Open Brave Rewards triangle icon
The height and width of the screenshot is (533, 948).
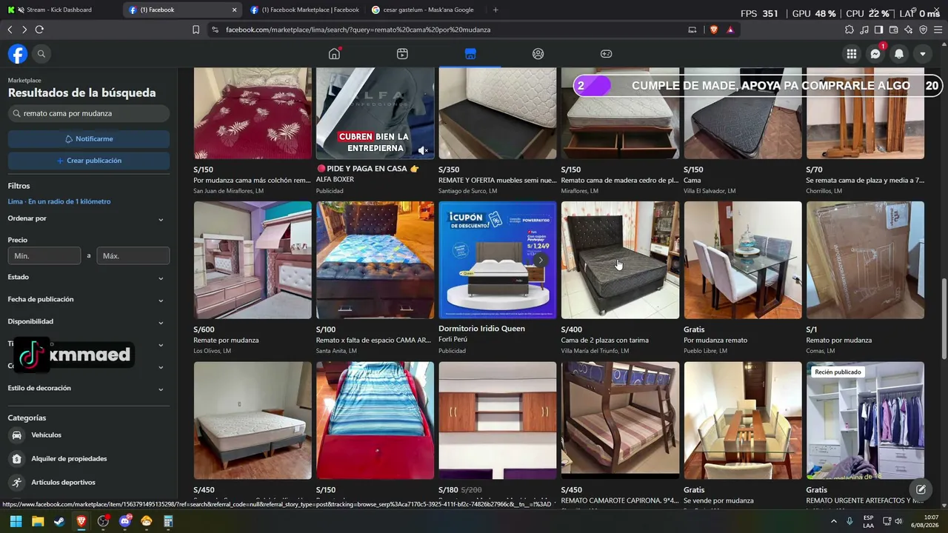pos(730,30)
